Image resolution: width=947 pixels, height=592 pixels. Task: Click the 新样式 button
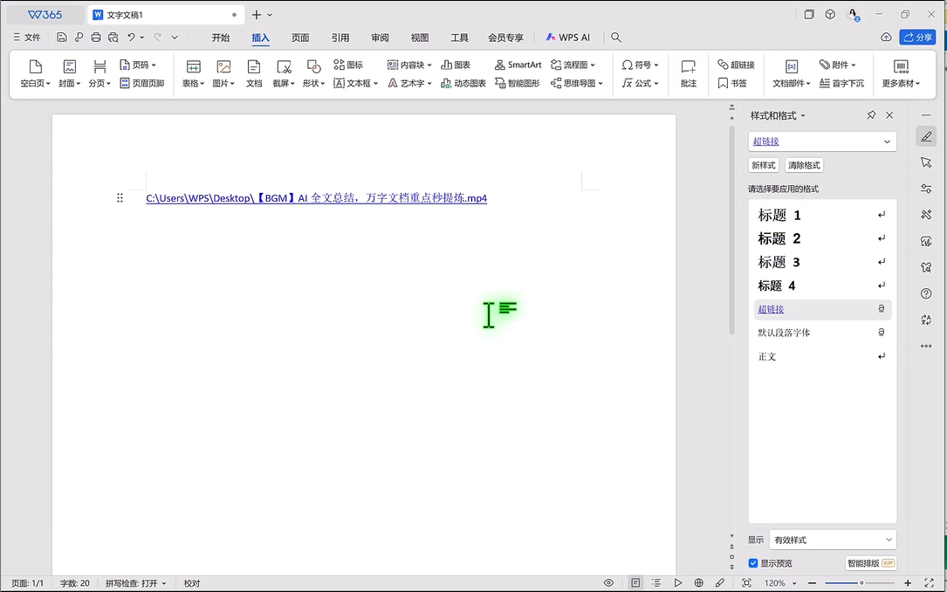(x=763, y=165)
